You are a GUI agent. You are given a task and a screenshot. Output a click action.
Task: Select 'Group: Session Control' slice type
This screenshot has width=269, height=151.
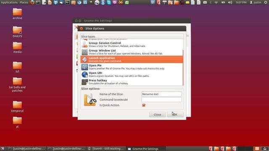pos(132,44)
